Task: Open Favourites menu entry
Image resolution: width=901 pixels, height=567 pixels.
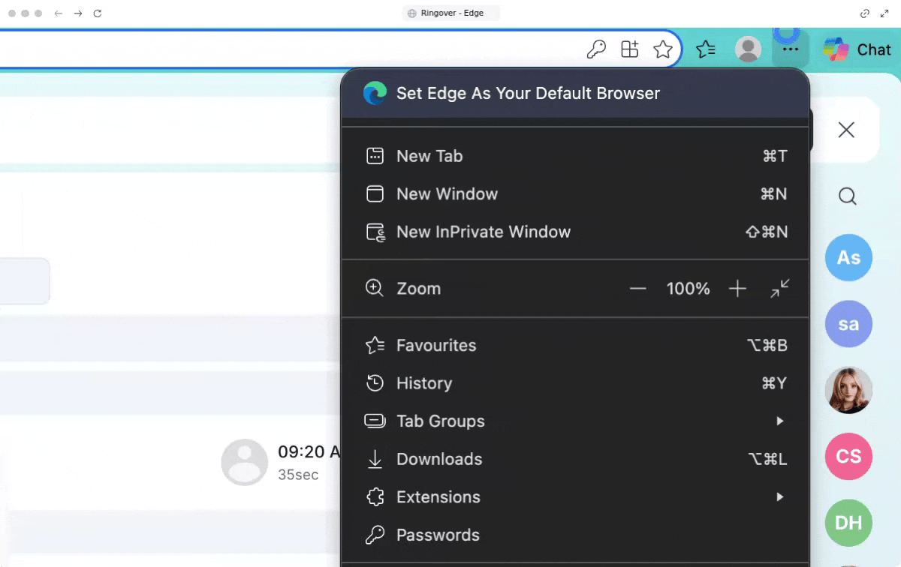Action: (x=575, y=346)
